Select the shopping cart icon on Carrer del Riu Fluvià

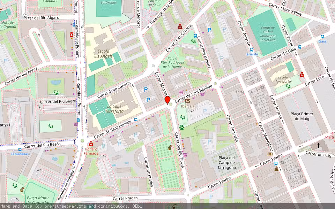point(185,154)
